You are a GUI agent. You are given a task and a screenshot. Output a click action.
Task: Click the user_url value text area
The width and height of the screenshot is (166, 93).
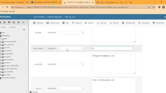[x=114, y=86]
